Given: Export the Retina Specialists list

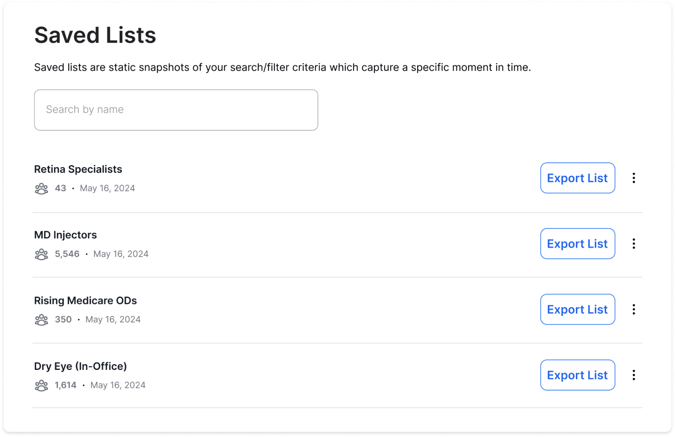Looking at the screenshot, I should [x=577, y=178].
